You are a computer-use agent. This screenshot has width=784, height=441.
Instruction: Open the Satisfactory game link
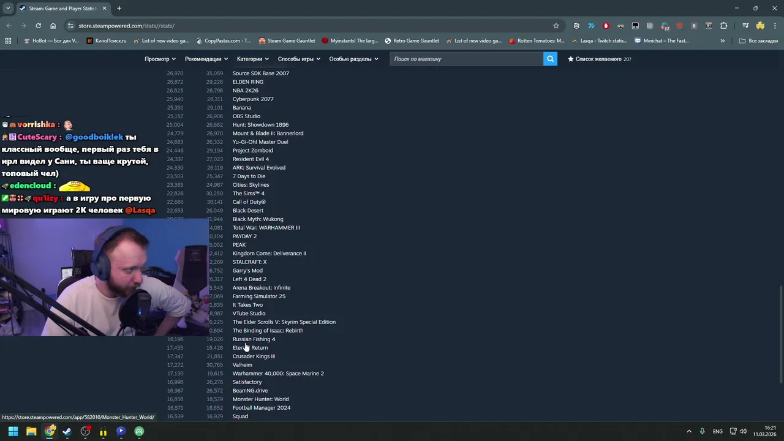[x=247, y=382]
